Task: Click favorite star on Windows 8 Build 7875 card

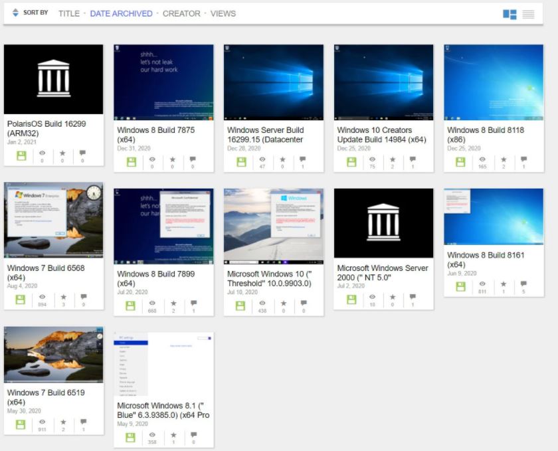Action: (x=172, y=159)
